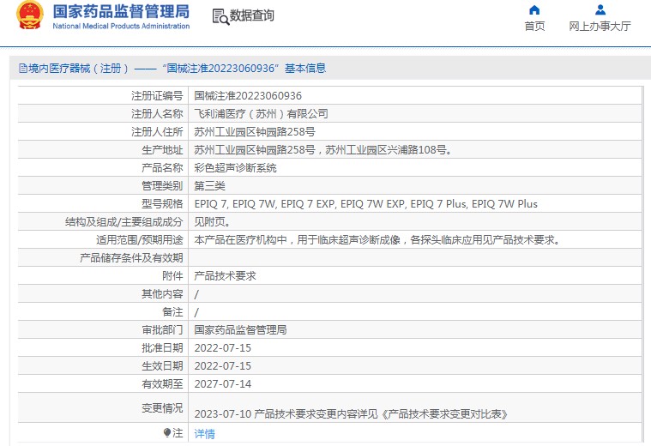Click the 注册人住所 label

pos(157,132)
